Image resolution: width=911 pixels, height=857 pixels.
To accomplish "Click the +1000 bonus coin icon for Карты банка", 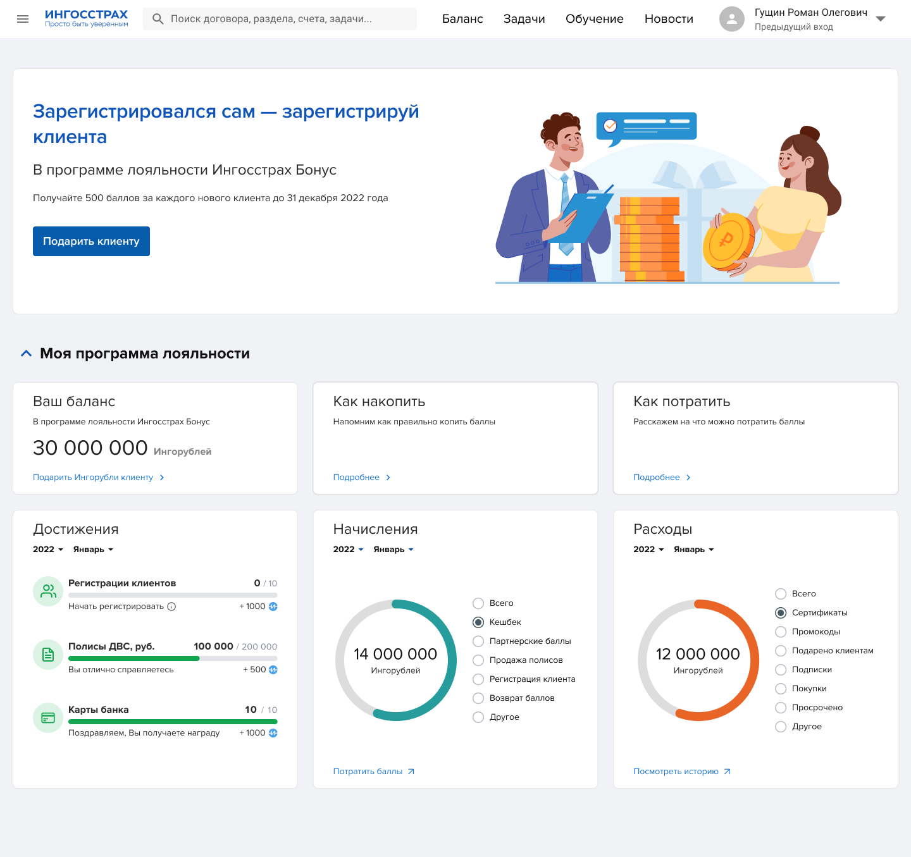I will 273,733.
